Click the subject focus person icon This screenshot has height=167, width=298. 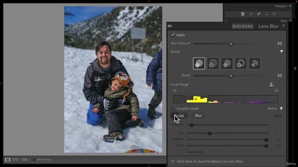271,84
